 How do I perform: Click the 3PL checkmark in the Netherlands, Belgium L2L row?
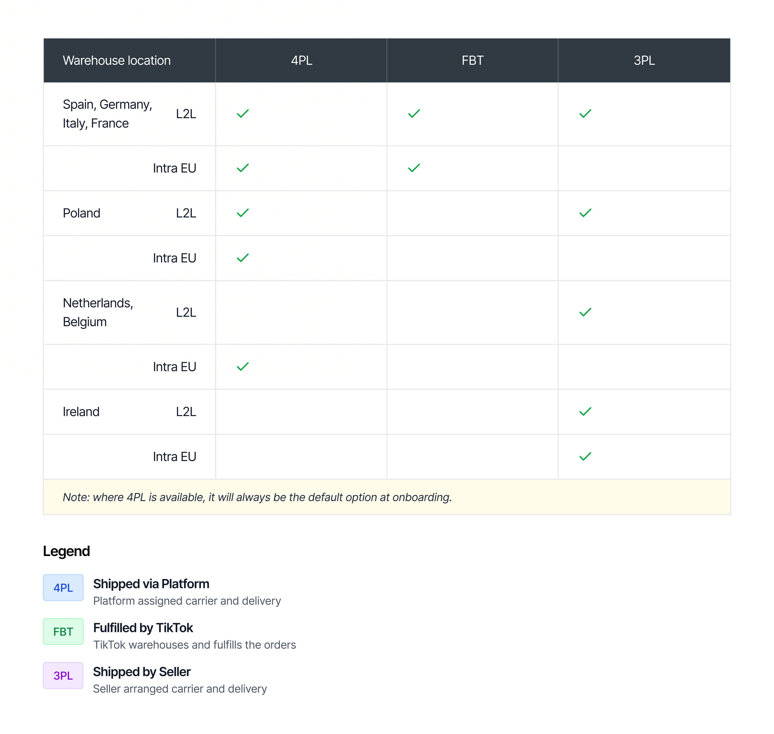point(585,312)
